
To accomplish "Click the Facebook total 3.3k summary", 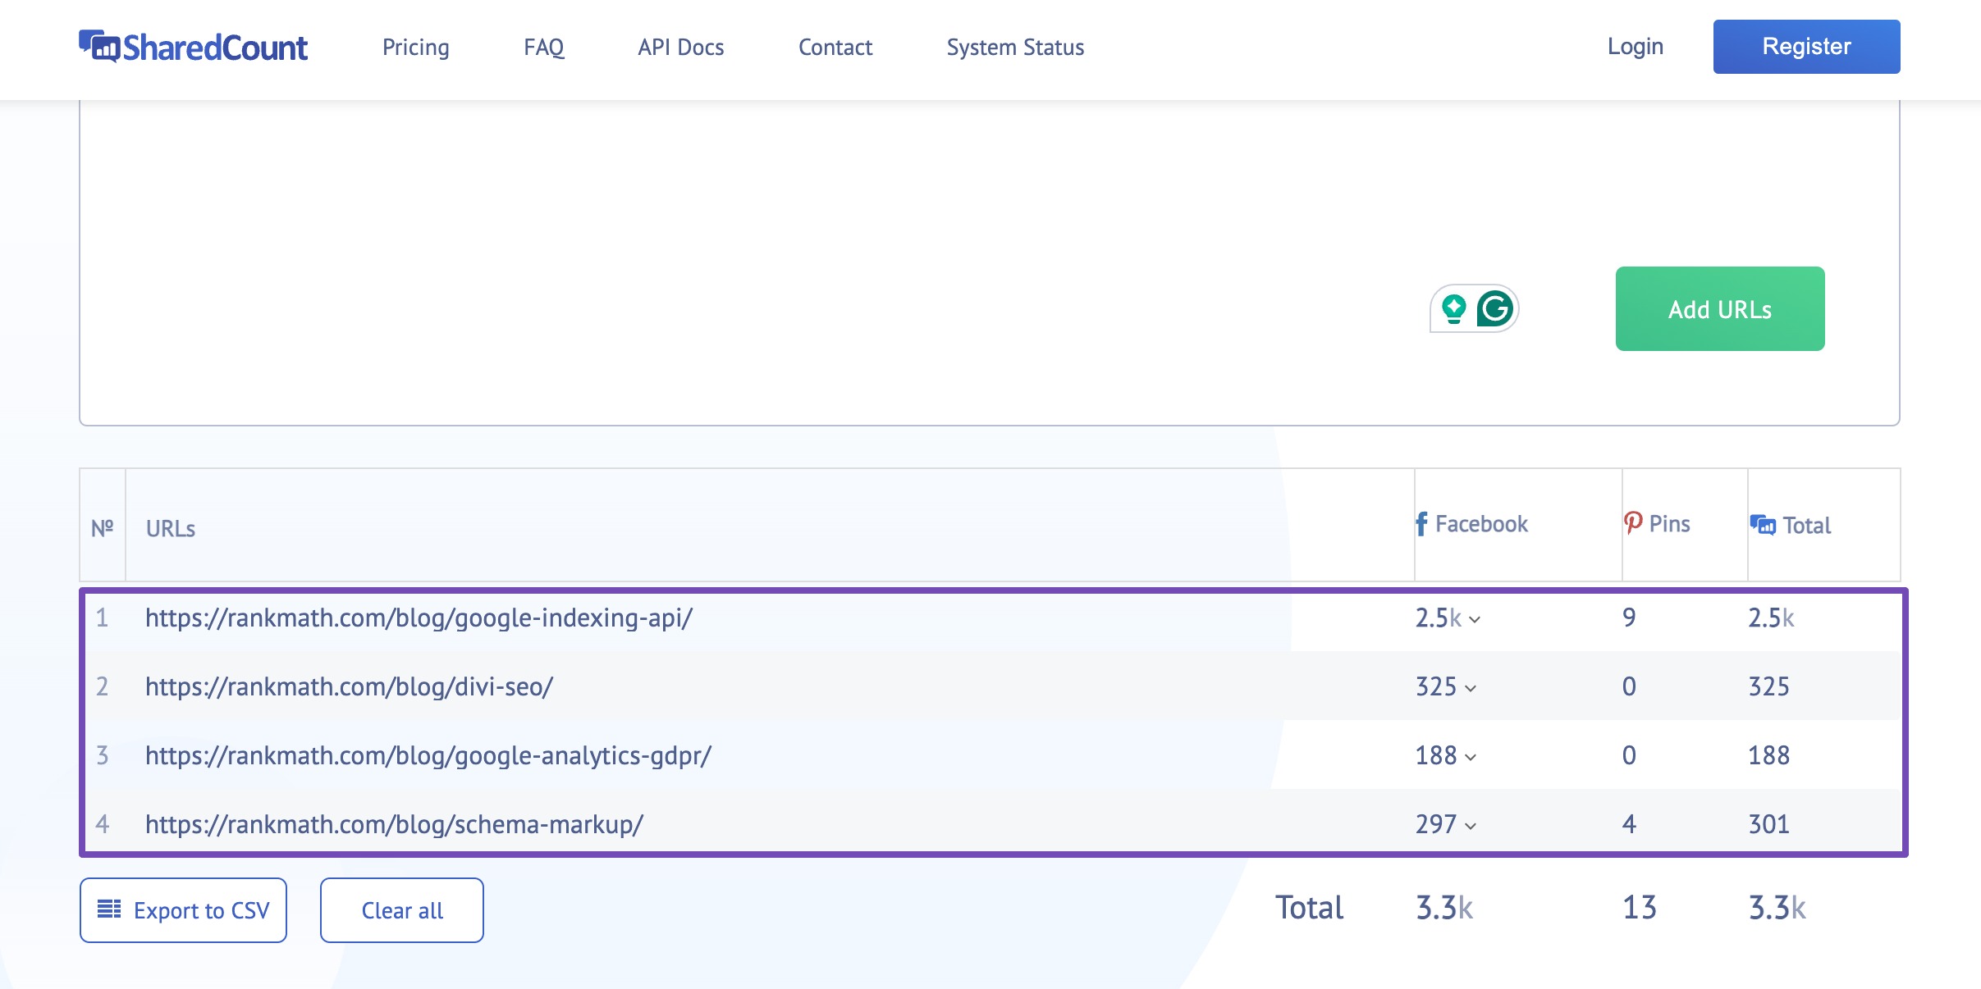I will [x=1444, y=908].
